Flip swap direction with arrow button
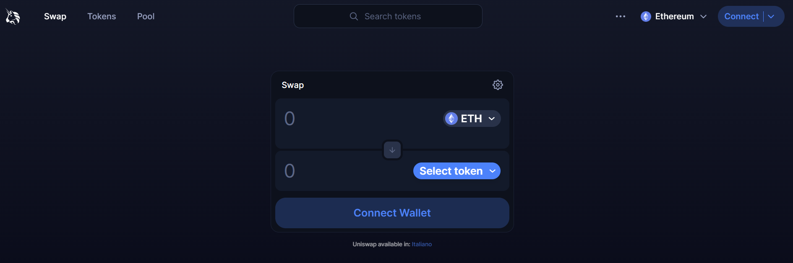793x263 pixels. [392, 150]
